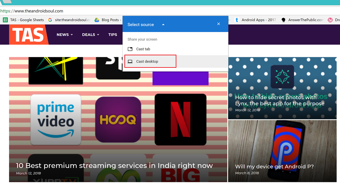Expand the DEALS navigation menu
The width and height of the screenshot is (340, 183).
91,35
